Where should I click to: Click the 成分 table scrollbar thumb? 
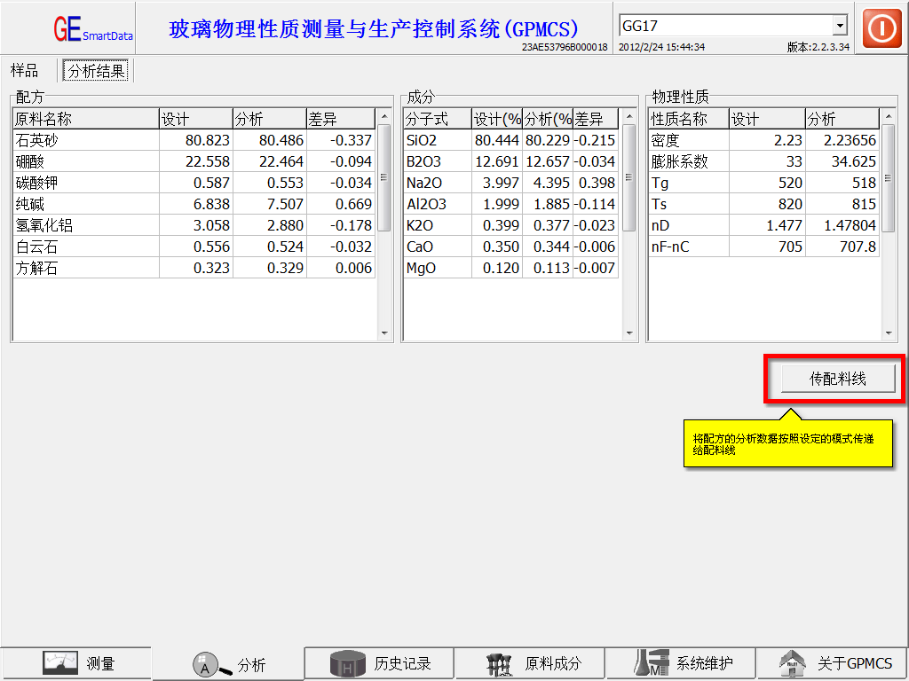(629, 177)
